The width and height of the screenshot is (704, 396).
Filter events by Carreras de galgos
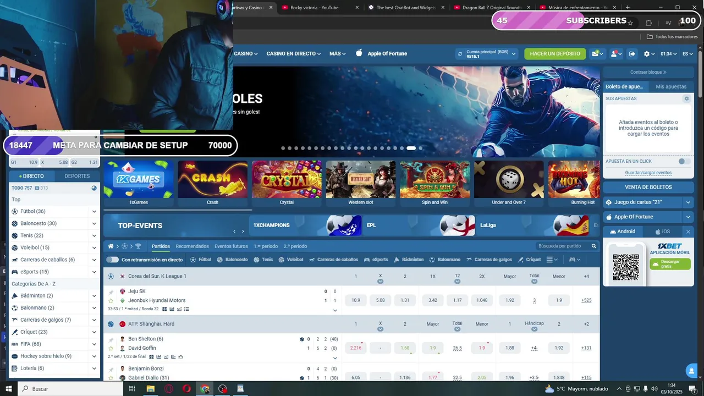pos(489,260)
